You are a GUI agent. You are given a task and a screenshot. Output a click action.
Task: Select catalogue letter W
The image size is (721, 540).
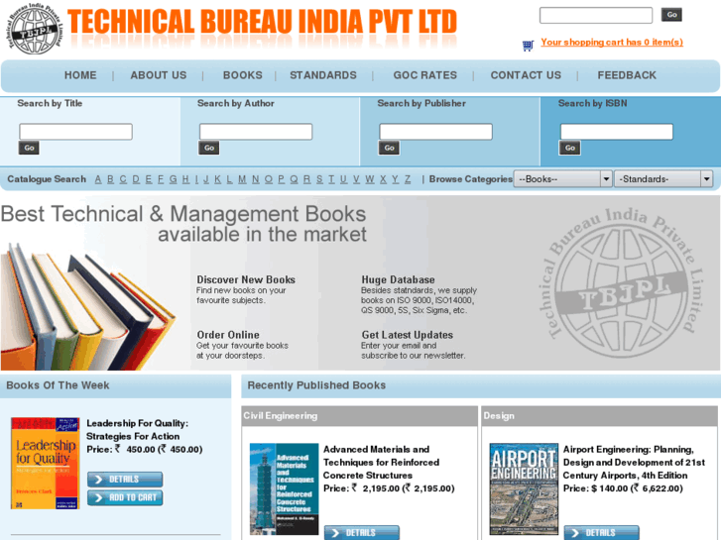pos(369,179)
